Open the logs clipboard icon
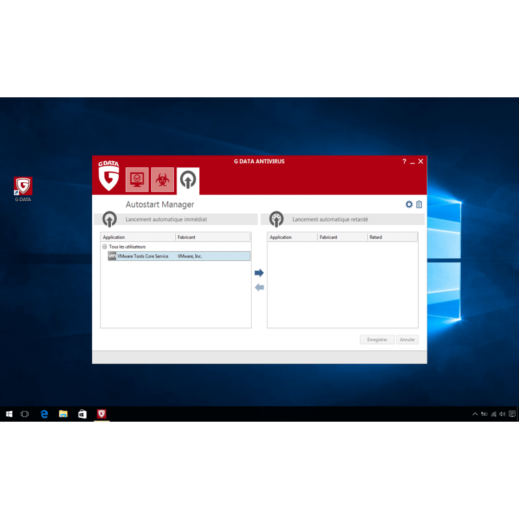 point(419,204)
